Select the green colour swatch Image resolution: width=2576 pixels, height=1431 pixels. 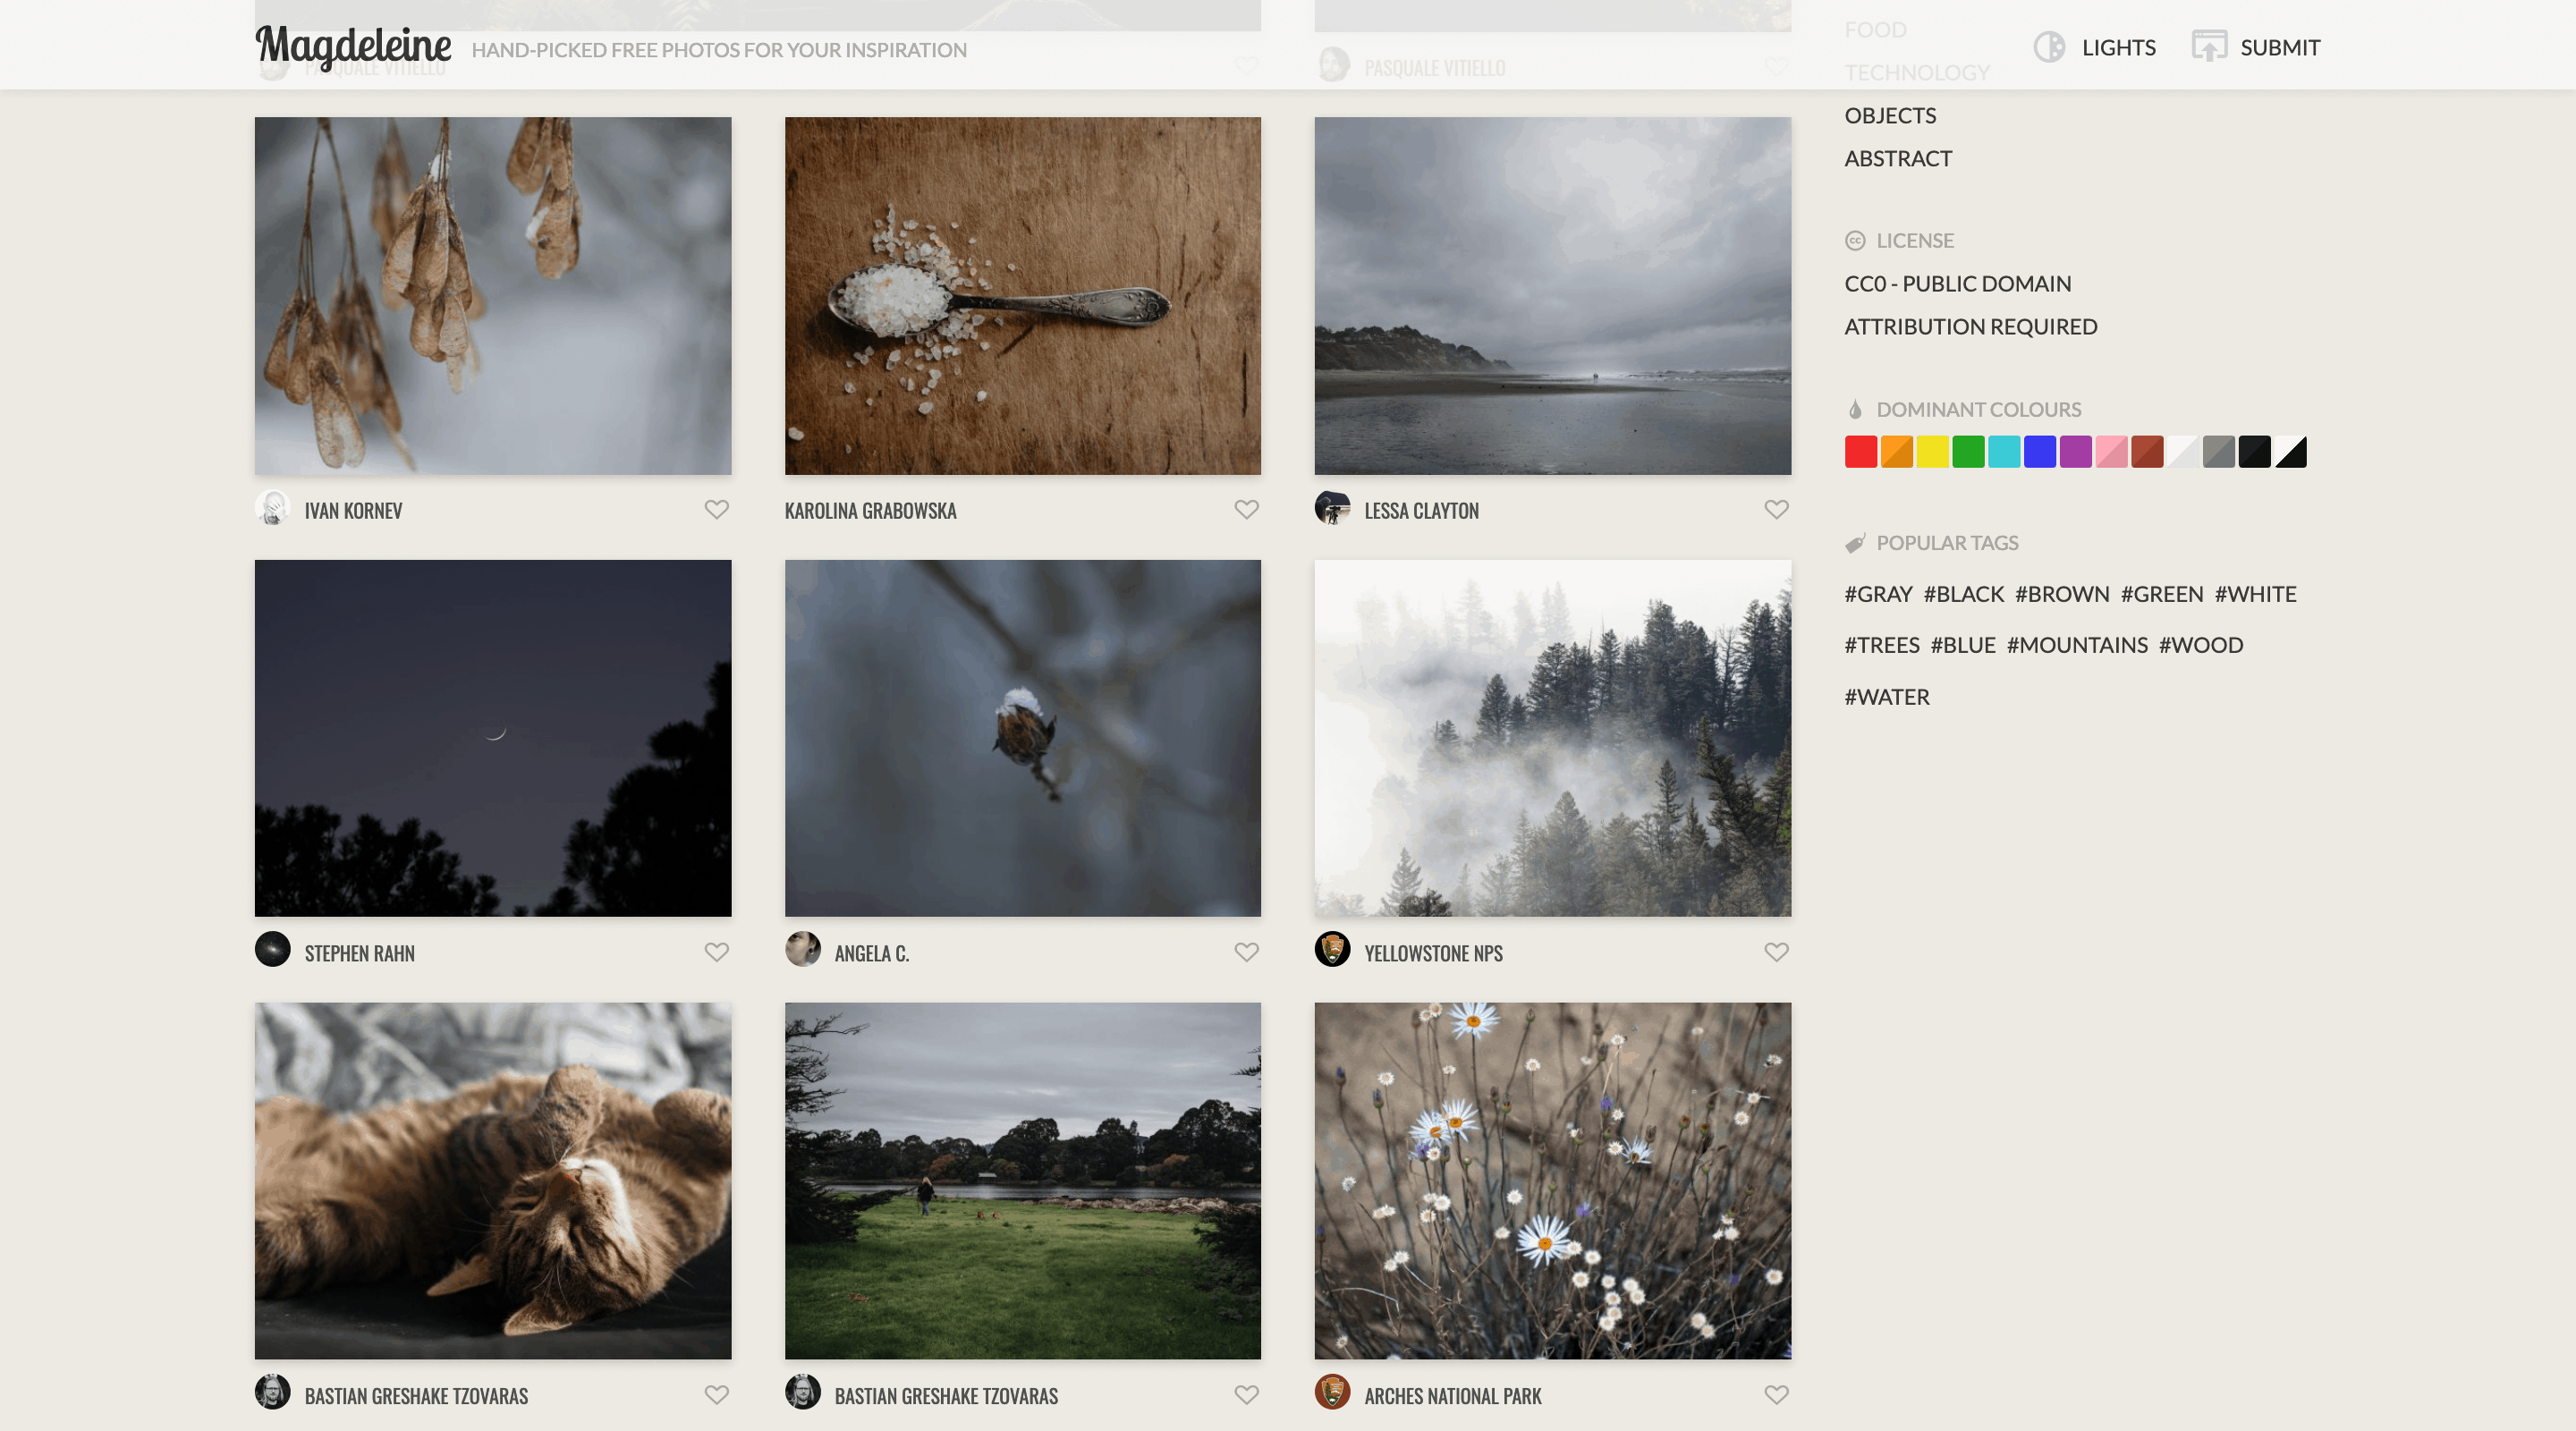pos(1968,452)
